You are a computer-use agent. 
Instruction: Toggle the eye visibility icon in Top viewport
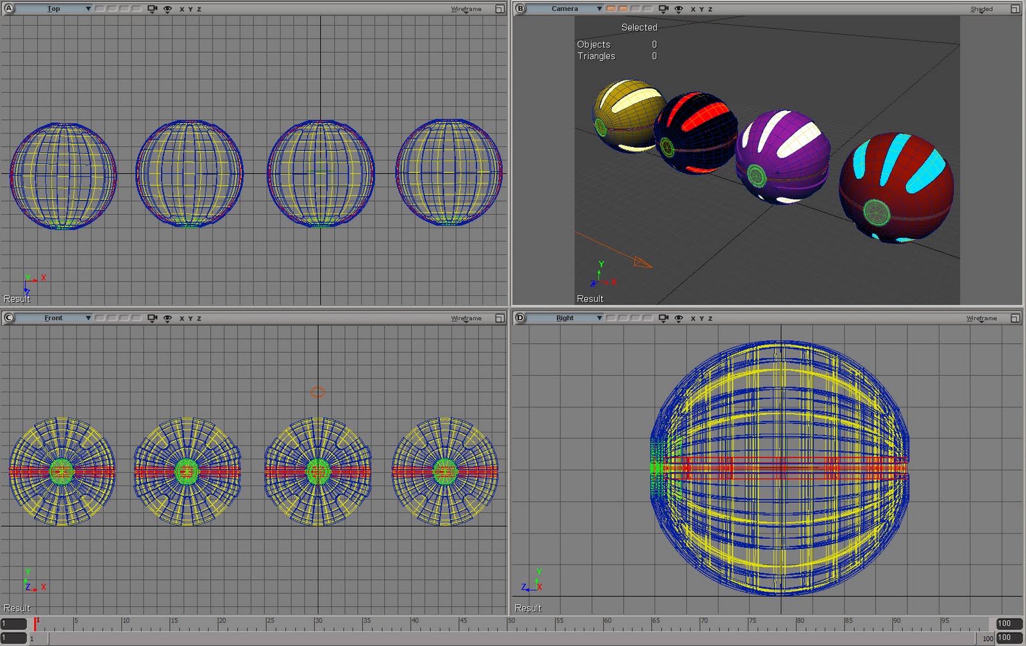(167, 9)
